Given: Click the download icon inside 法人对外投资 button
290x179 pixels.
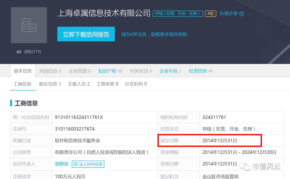Looking at the screenshot, I should (76, 164).
